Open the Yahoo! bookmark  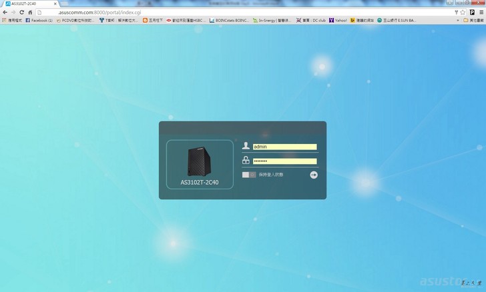click(338, 20)
